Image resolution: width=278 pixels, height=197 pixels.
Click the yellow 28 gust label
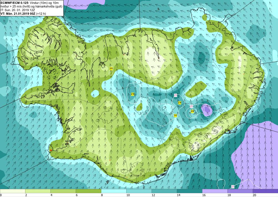click(192, 111)
